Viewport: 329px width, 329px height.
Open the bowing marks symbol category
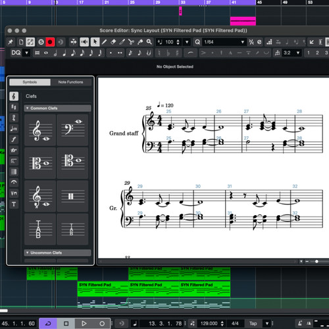point(14,193)
